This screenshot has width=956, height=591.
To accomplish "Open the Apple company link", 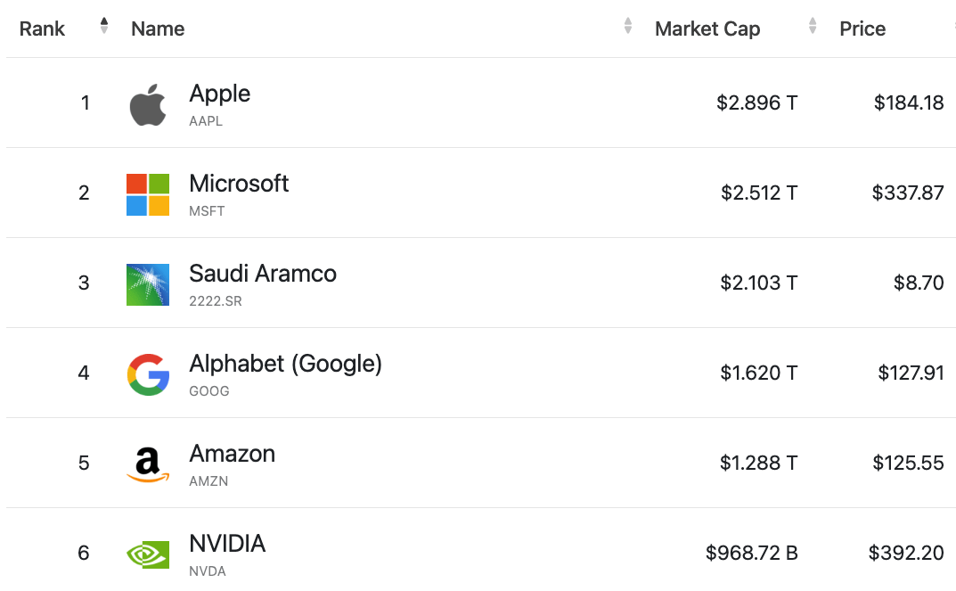I will tap(219, 94).
